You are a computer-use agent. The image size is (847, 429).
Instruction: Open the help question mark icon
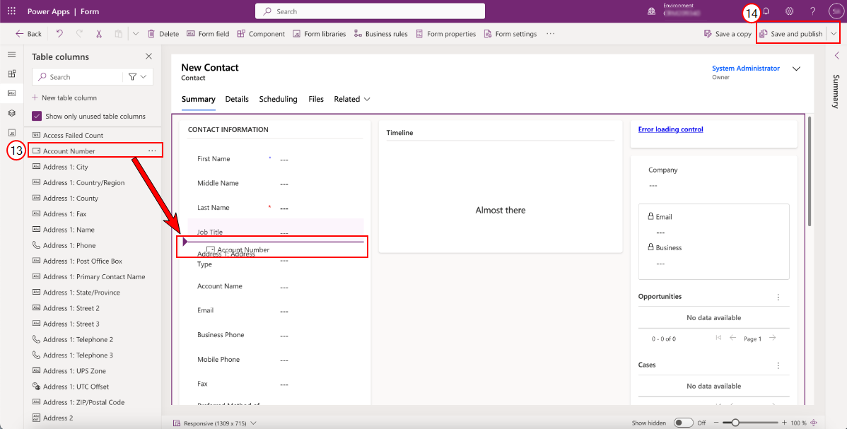(x=812, y=11)
